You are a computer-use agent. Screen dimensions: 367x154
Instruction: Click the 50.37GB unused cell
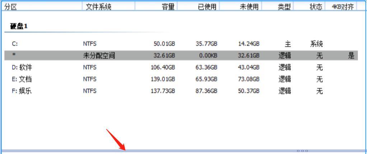pos(248,91)
